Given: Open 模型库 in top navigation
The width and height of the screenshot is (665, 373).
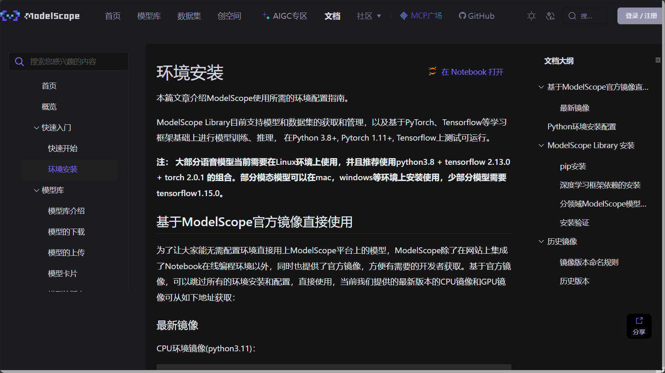Looking at the screenshot, I should click(x=149, y=16).
